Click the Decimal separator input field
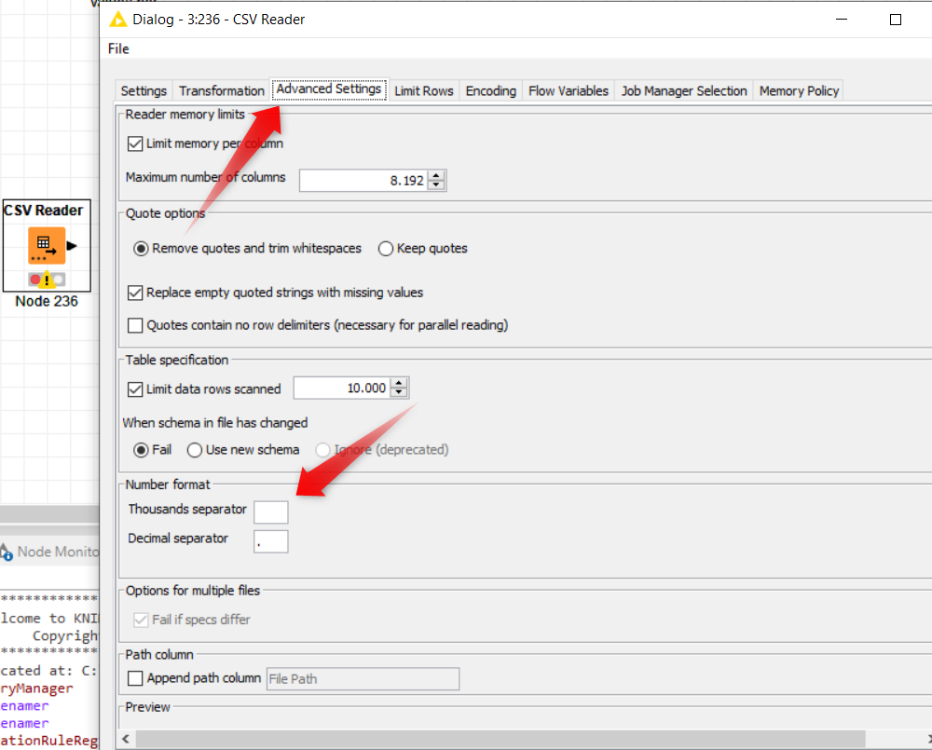Screen dimensions: 932x750 click(x=270, y=540)
